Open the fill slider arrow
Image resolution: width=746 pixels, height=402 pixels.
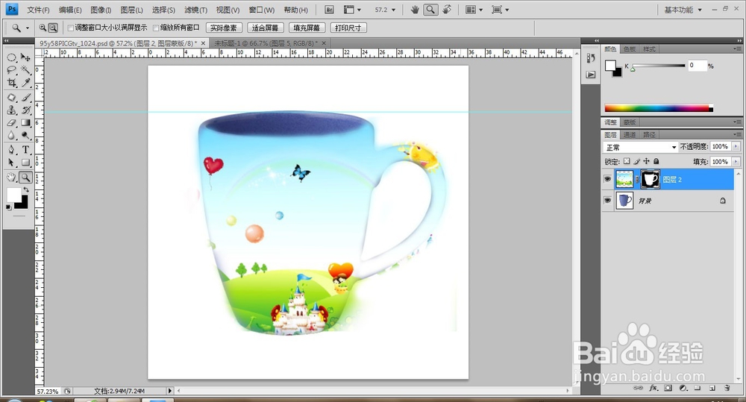point(736,162)
